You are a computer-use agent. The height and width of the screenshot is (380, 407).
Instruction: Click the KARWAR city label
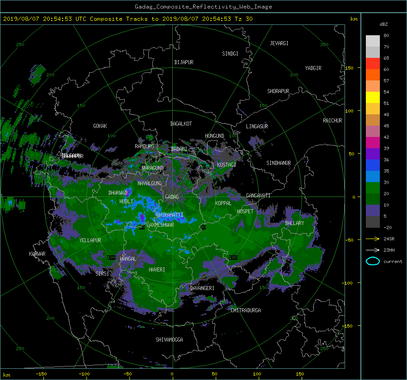[x=37, y=254]
